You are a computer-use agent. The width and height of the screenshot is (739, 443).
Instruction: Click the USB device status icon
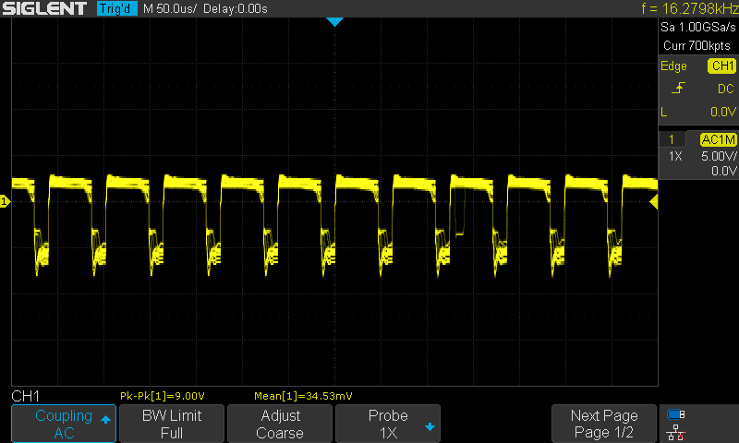(675, 414)
